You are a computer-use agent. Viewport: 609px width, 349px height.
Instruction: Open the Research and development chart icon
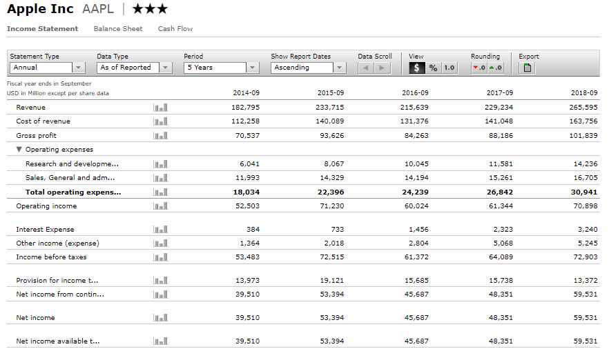pos(160,164)
